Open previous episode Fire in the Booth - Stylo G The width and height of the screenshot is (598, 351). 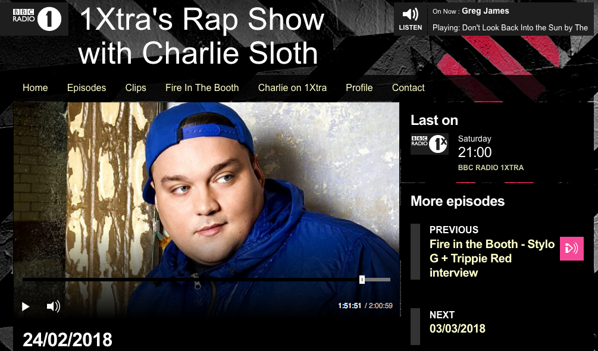[x=492, y=258]
